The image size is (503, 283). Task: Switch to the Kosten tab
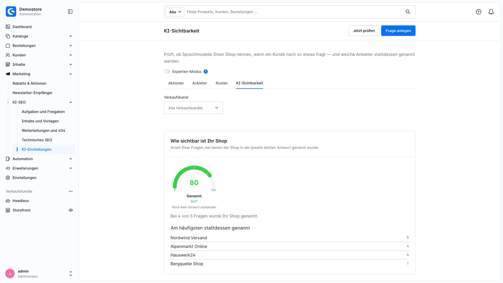(222, 83)
